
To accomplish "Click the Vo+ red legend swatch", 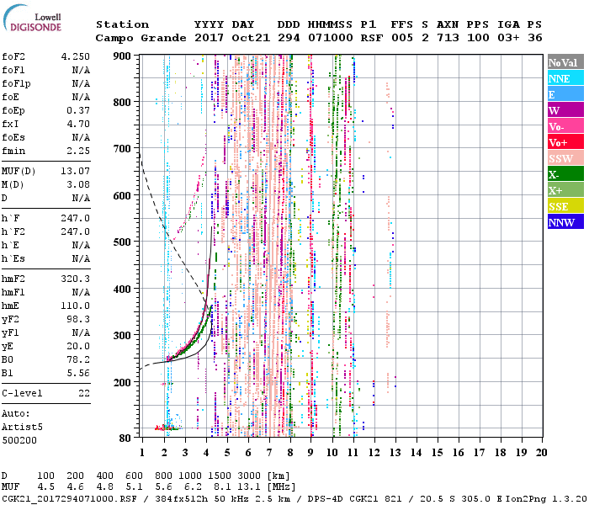I will [x=565, y=142].
